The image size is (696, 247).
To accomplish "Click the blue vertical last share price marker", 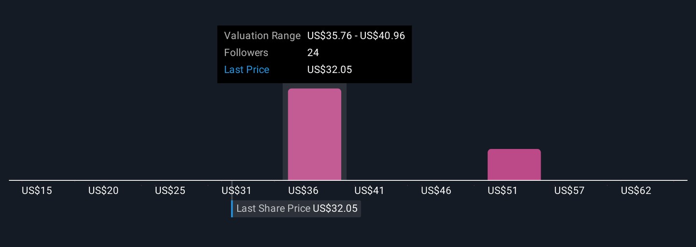I will (x=232, y=209).
